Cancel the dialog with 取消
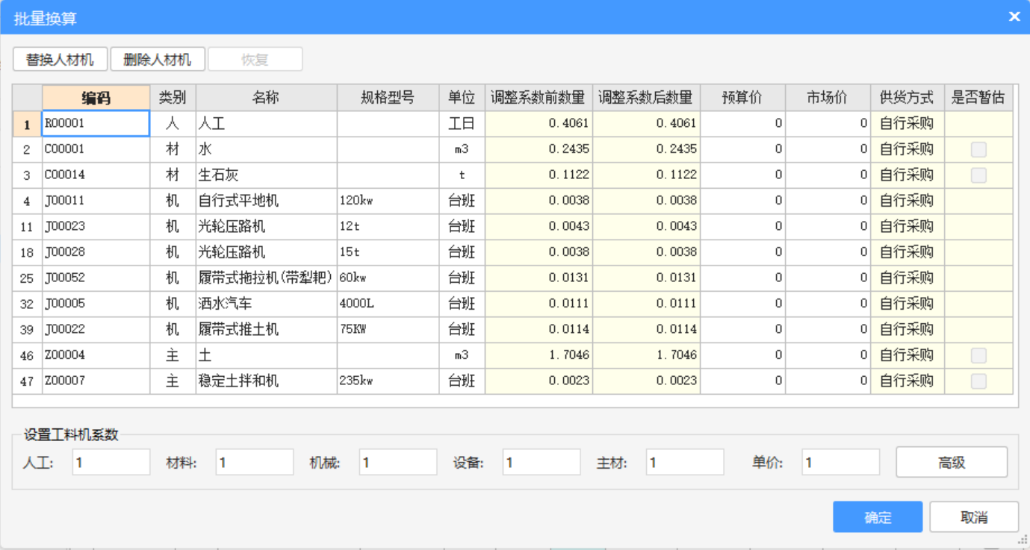This screenshot has height=550, width=1030. tap(973, 517)
